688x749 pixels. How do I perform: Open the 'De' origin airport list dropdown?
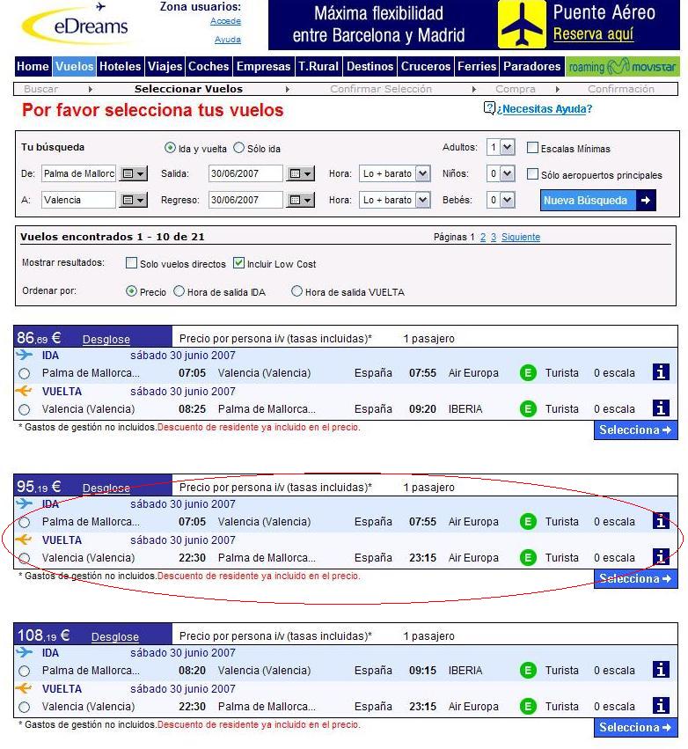[x=133, y=173]
